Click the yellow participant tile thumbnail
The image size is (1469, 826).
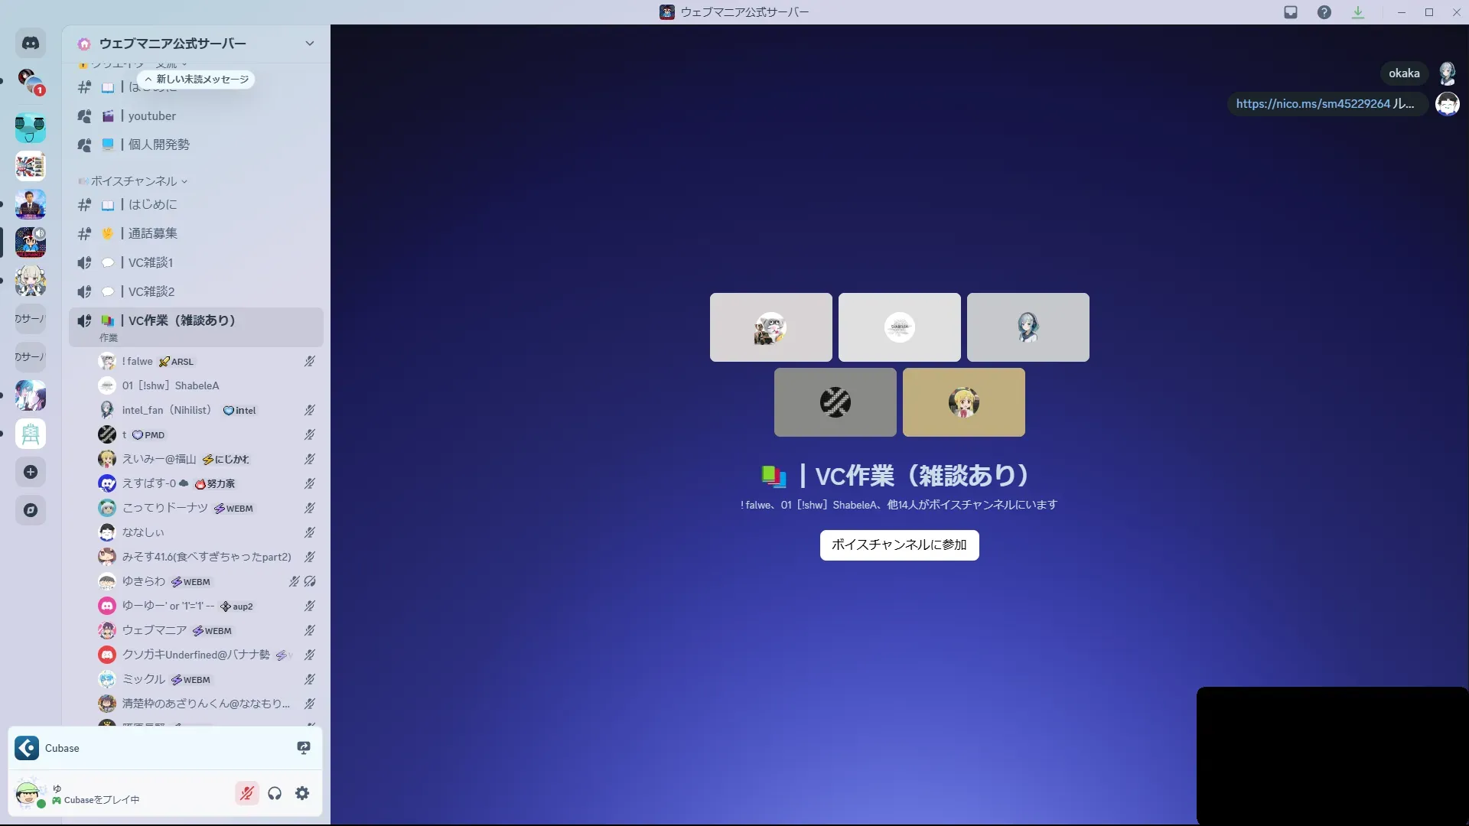point(963,402)
